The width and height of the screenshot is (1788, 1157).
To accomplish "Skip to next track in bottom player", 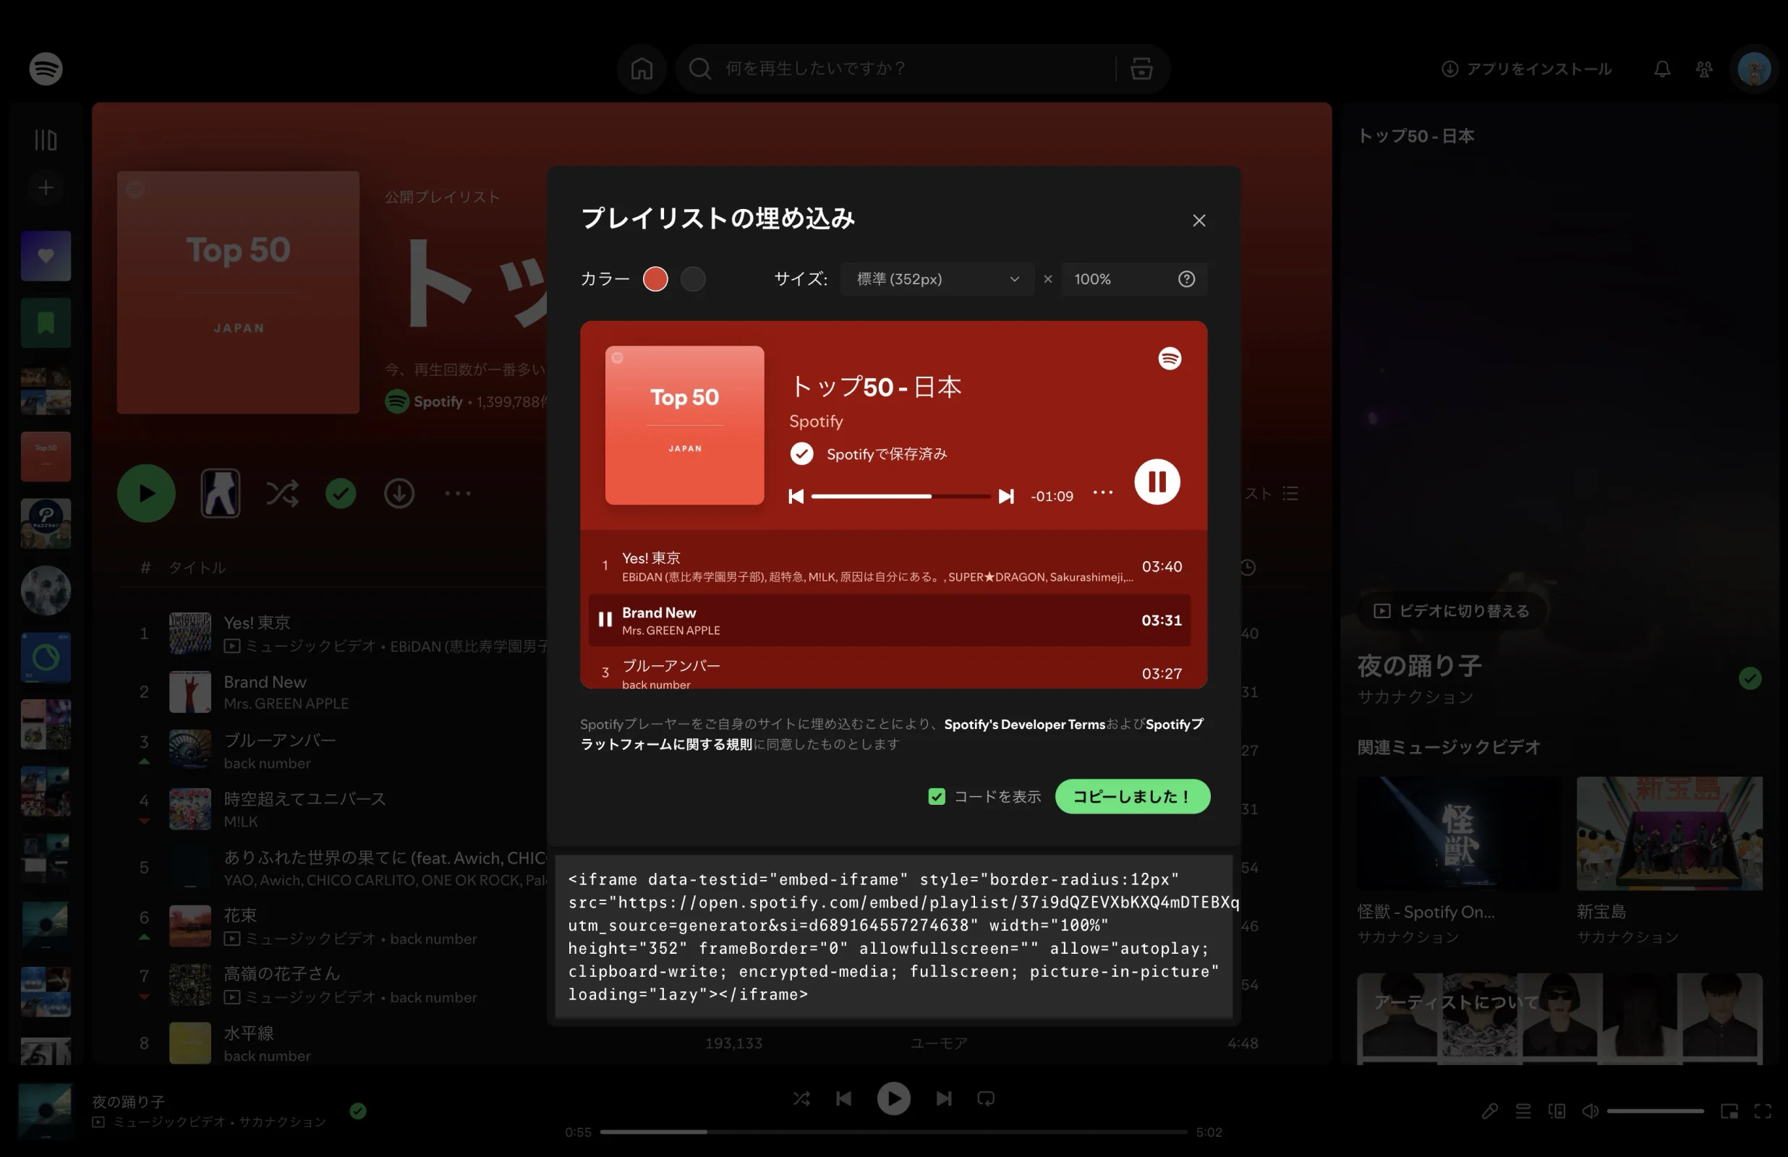I will pyautogui.click(x=944, y=1098).
